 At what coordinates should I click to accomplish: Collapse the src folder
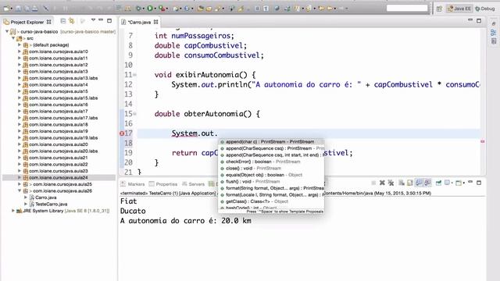point(13,38)
